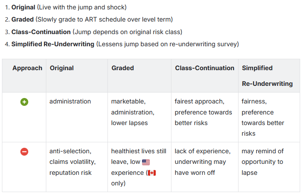Click the "Simplified Re-Underwriting" table header
The width and height of the screenshot is (306, 196).
(x=267, y=76)
